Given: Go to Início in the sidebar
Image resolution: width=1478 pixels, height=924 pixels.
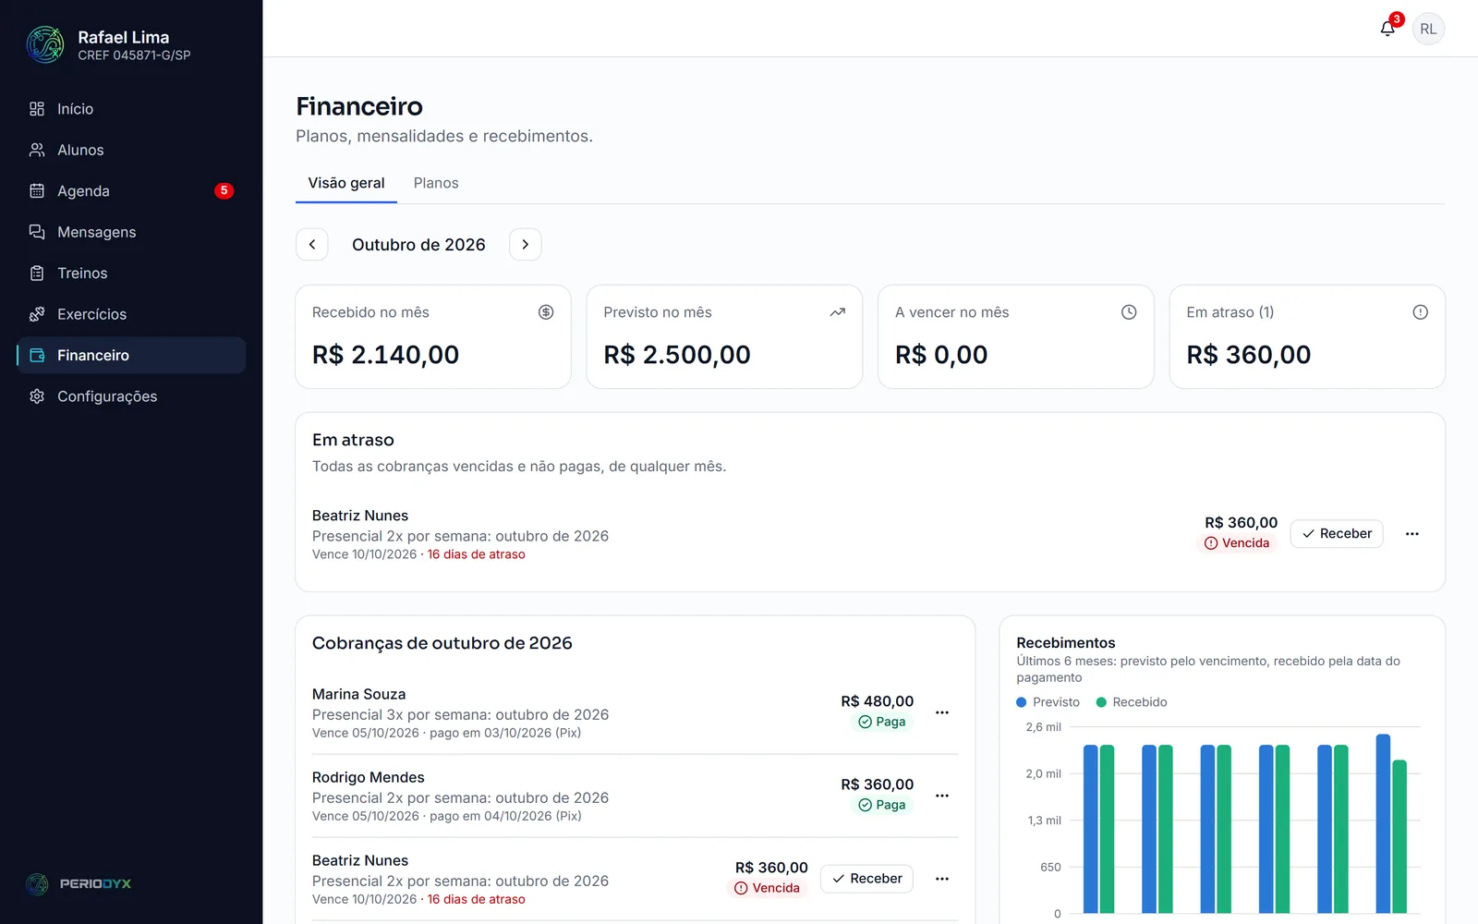Looking at the screenshot, I should point(131,109).
